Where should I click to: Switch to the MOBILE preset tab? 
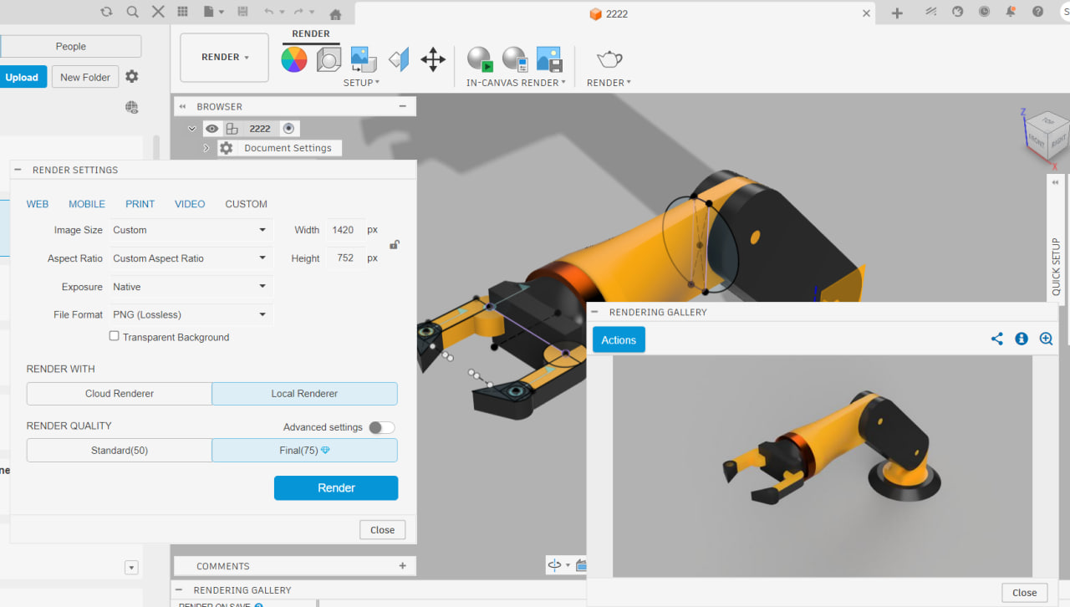(x=87, y=204)
